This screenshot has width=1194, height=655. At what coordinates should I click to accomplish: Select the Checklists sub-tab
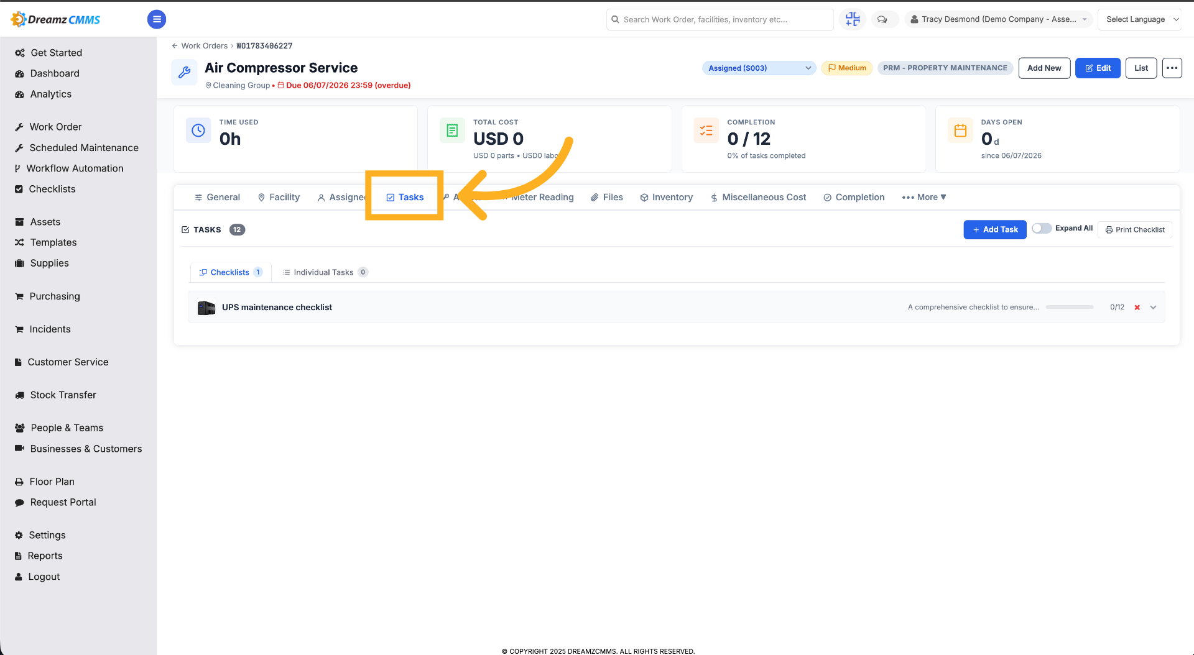[231, 272]
